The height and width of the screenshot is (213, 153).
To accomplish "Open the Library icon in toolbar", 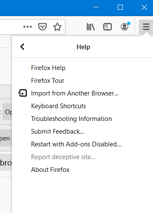I will point(91,27).
